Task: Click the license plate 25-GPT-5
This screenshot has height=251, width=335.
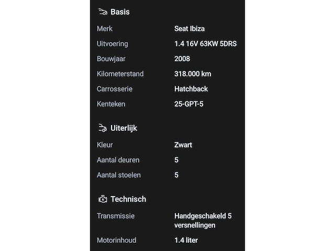Action: point(189,104)
